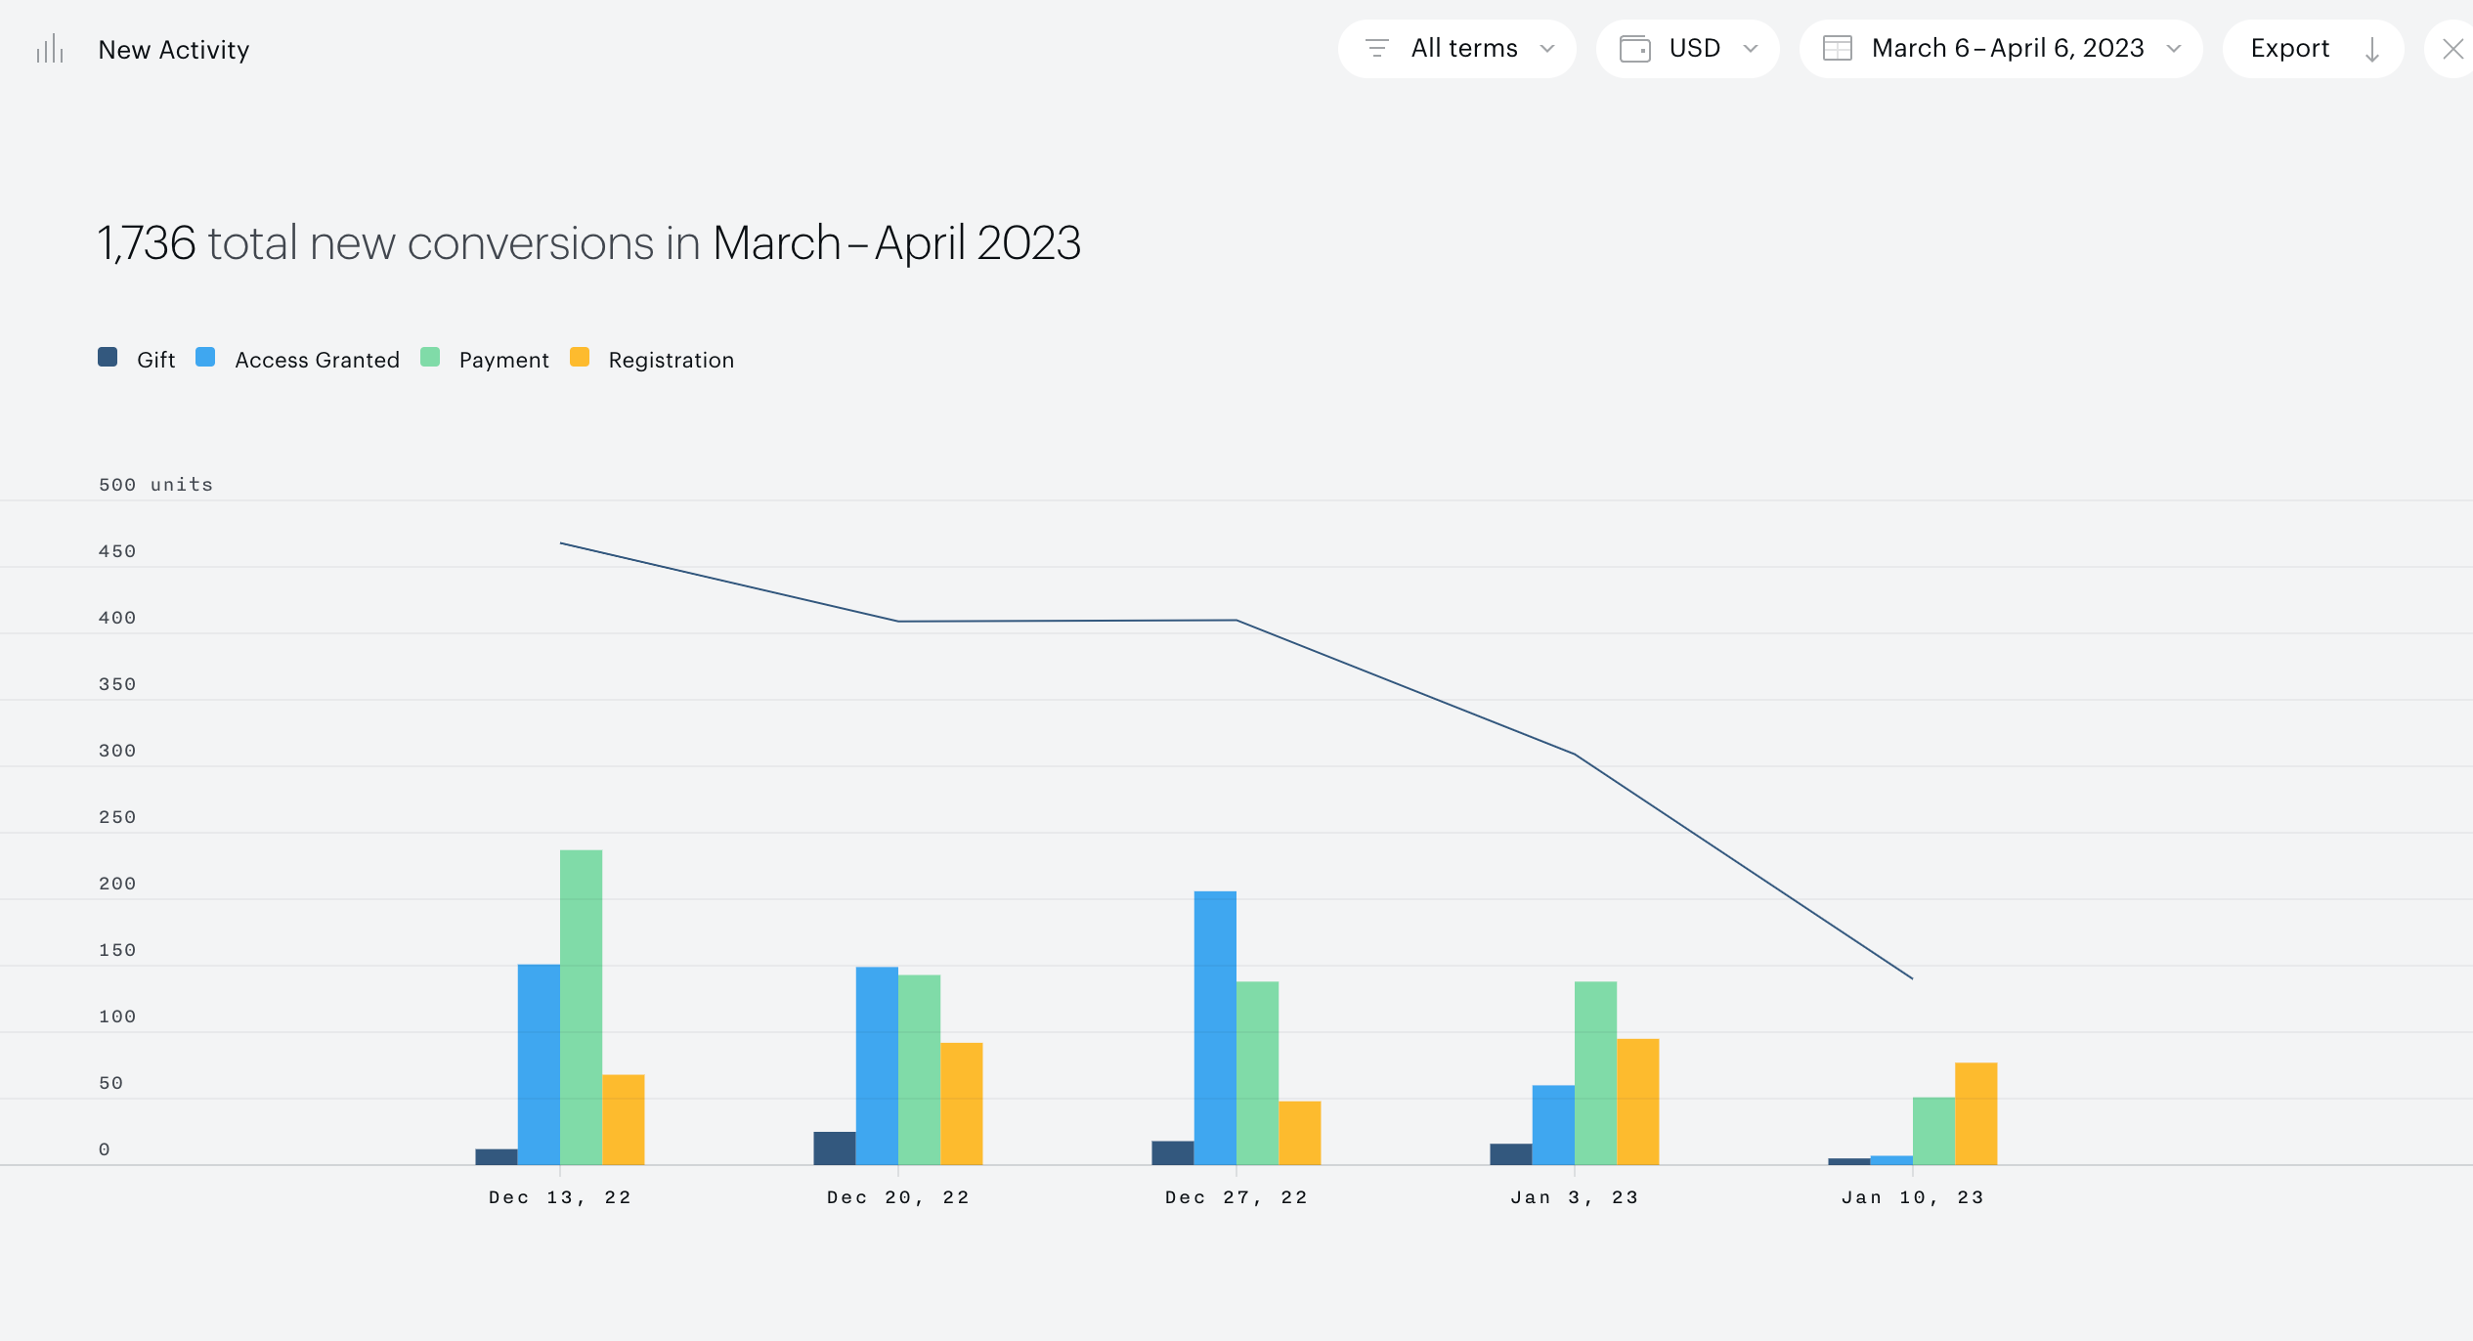
Task: Open the USD currency dropdown chevron
Action: pos(1751,49)
